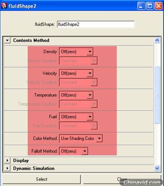Collapse the Contents Method section
The image size is (164, 186).
(x=7, y=41)
